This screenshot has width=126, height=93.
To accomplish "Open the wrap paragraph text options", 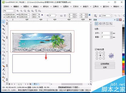I will [x=95, y=16].
